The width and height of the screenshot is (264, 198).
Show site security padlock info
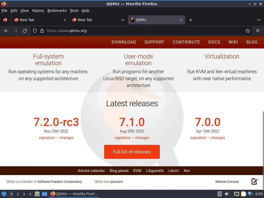(42, 31)
